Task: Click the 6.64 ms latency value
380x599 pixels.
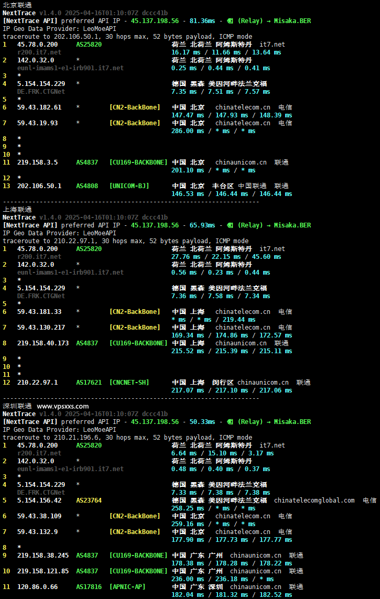Action: [184, 453]
